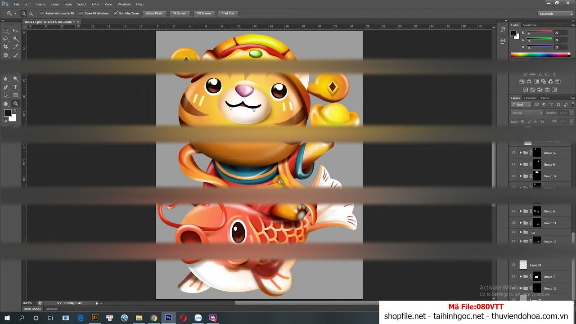Image resolution: width=576 pixels, height=324 pixels.
Task: Open the Filter menu
Action: 95,4
